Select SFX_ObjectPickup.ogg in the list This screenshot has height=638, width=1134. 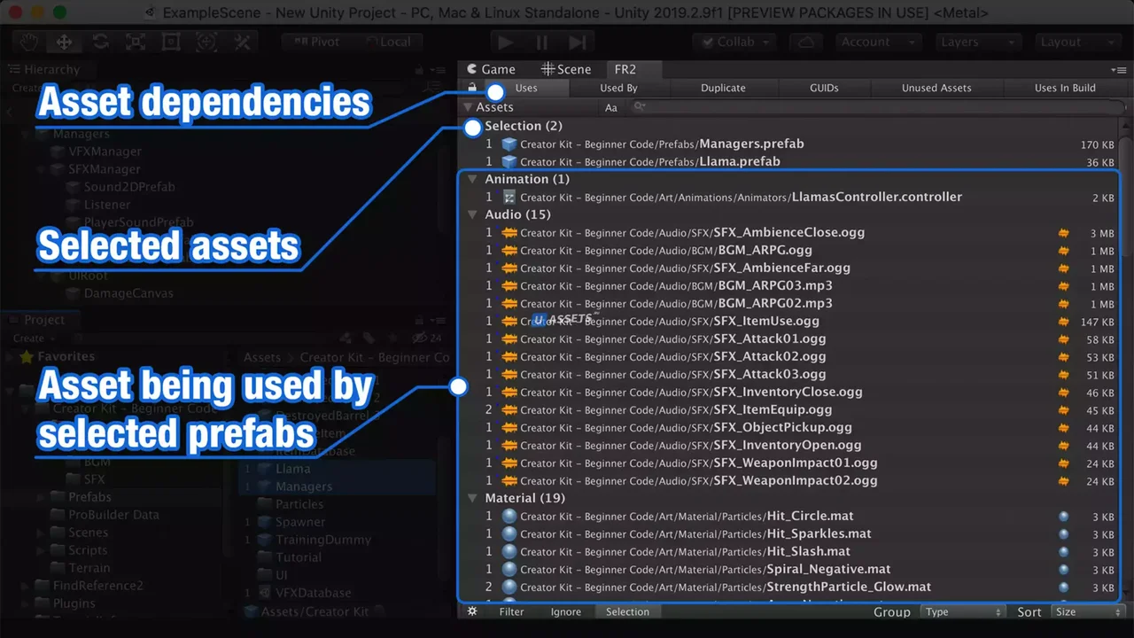(x=782, y=427)
